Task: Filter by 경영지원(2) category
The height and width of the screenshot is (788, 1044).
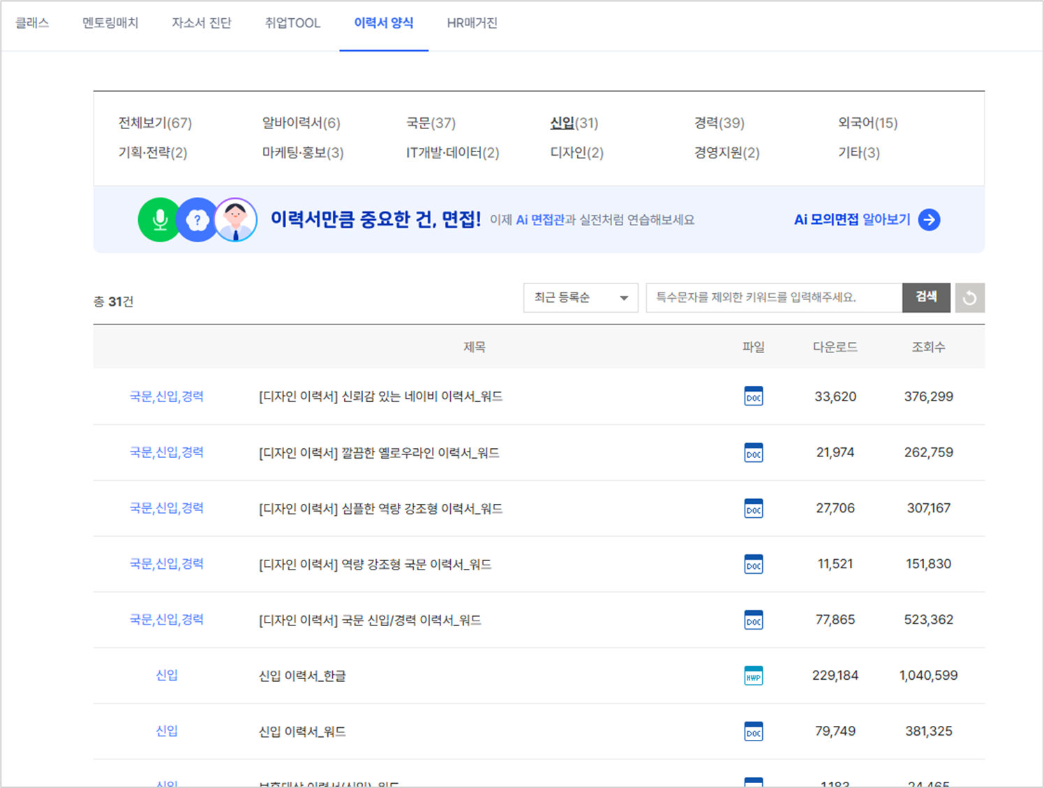Action: (x=726, y=153)
